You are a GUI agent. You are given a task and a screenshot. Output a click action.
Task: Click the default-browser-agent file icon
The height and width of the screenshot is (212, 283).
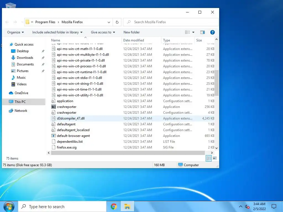point(53,136)
